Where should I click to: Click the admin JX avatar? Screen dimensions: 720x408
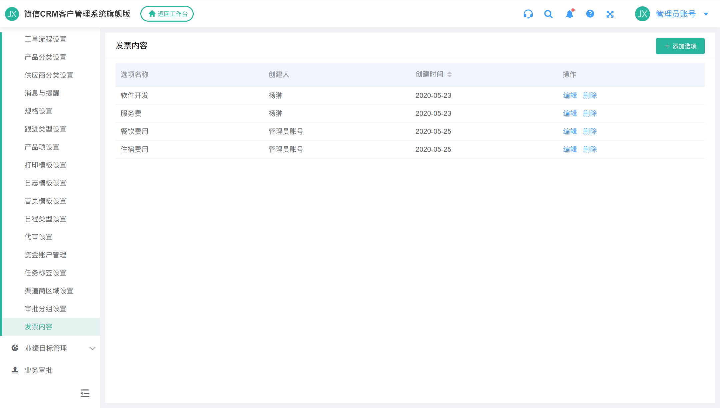[642, 14]
